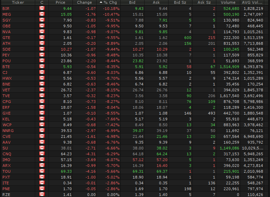Click the Bid Sz column header
The width and height of the screenshot is (270, 197).
[180, 2]
